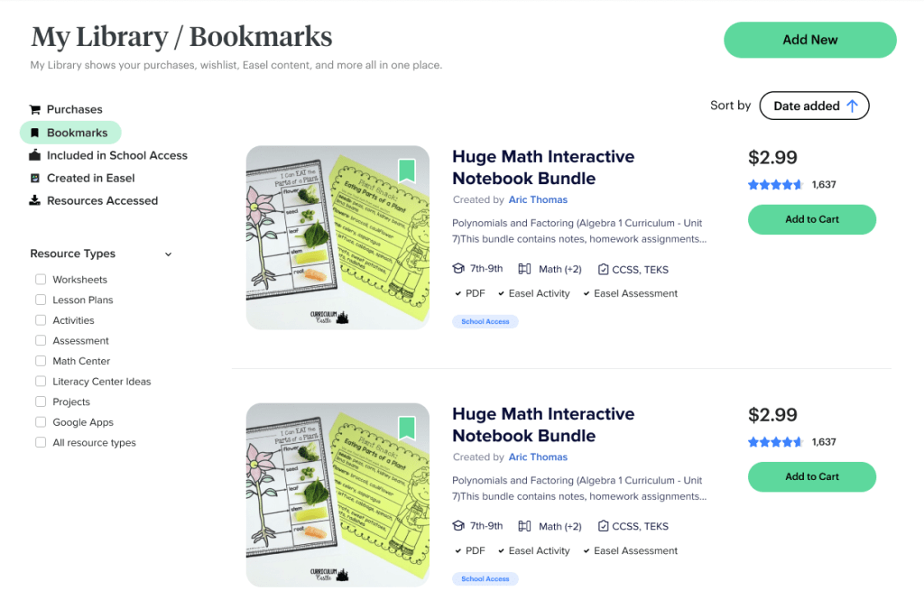Click the Included in School Access icon
Screen dimensions: 924x600
(35, 155)
